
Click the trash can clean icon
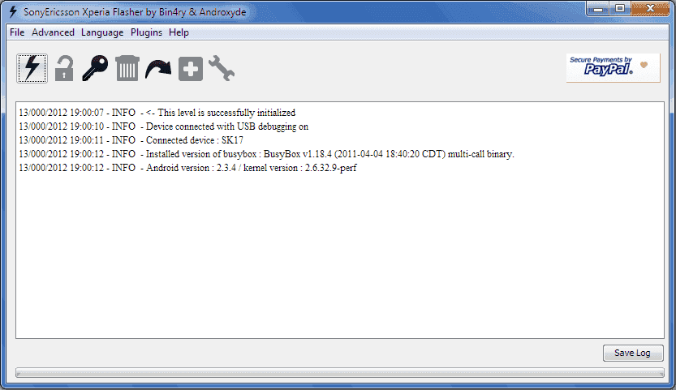(127, 68)
